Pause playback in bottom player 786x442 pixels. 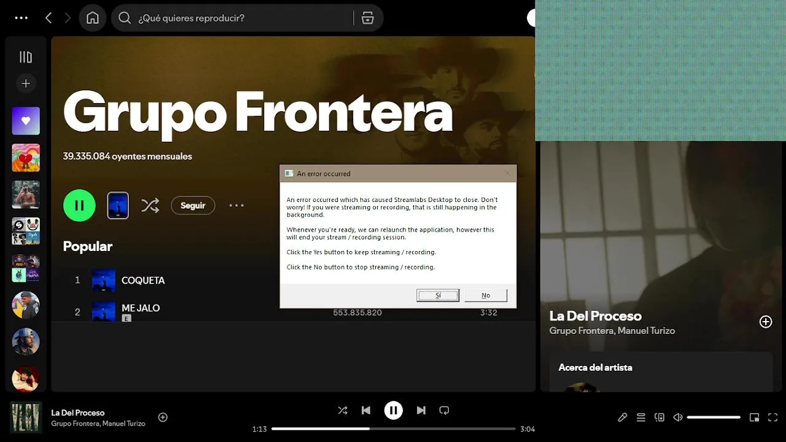[x=394, y=410]
